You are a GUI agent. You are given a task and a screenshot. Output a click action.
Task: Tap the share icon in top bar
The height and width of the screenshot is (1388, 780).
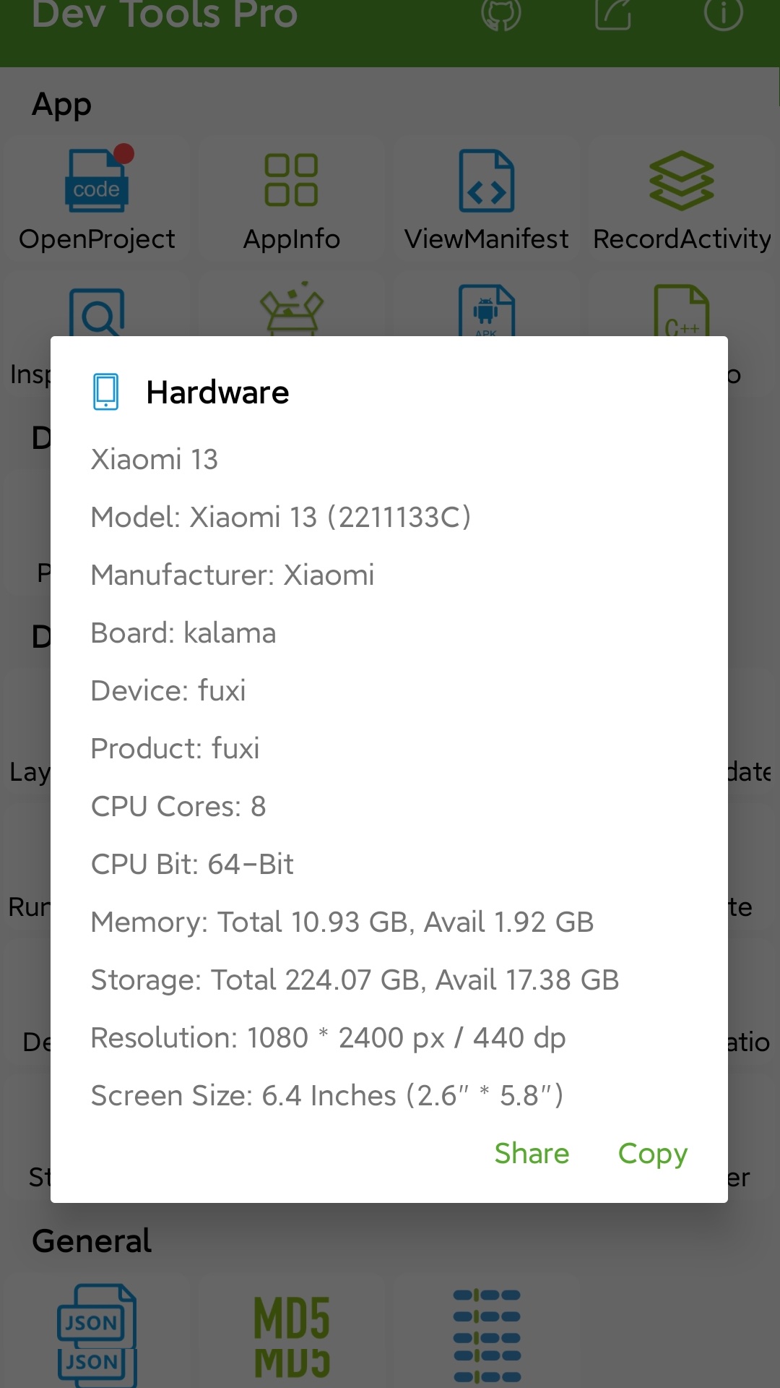click(613, 14)
